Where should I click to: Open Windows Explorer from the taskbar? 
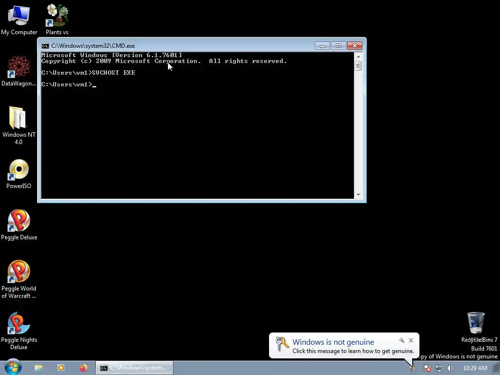coord(39,368)
